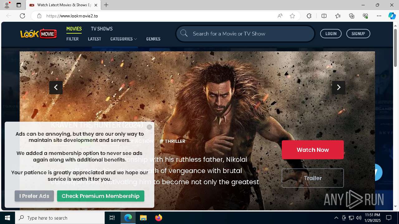Open Task View on taskbar
The width and height of the screenshot is (399, 224).
(112, 218)
